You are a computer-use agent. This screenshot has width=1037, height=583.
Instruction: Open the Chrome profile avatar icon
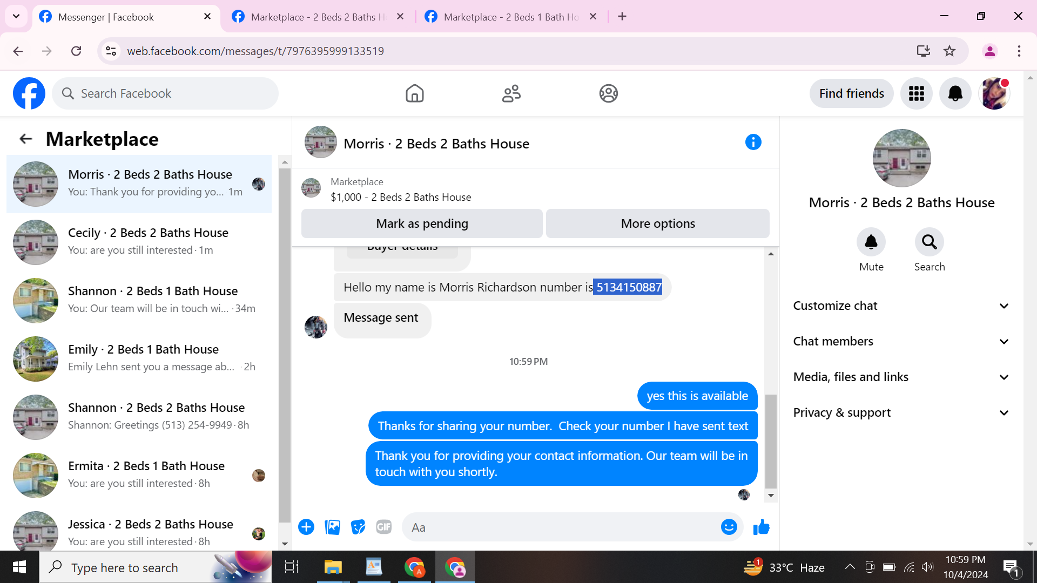point(990,51)
